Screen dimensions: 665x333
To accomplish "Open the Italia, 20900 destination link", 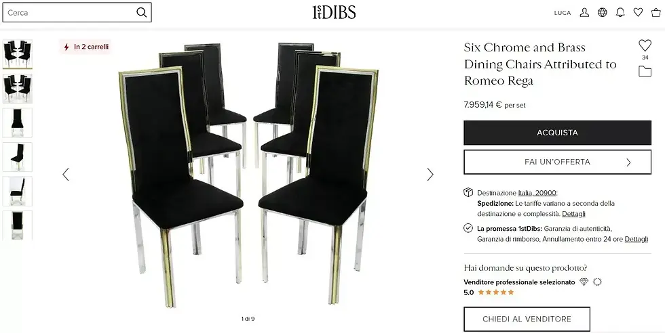I will pos(537,193).
